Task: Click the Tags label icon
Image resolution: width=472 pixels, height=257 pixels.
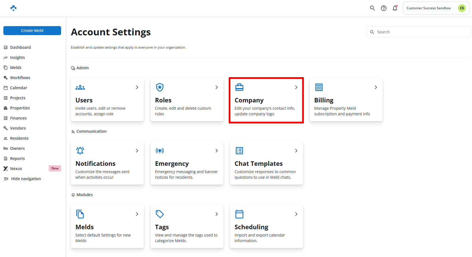Action: click(x=160, y=214)
